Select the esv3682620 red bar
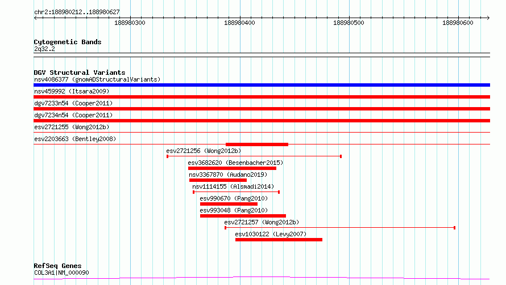The height and width of the screenshot is (285, 506). tap(232, 168)
